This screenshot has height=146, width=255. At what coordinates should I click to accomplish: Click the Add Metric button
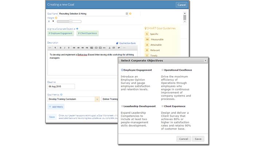pyautogui.click(x=56, y=107)
